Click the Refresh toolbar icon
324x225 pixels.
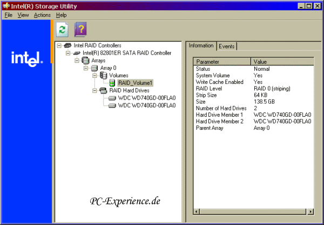[62, 30]
